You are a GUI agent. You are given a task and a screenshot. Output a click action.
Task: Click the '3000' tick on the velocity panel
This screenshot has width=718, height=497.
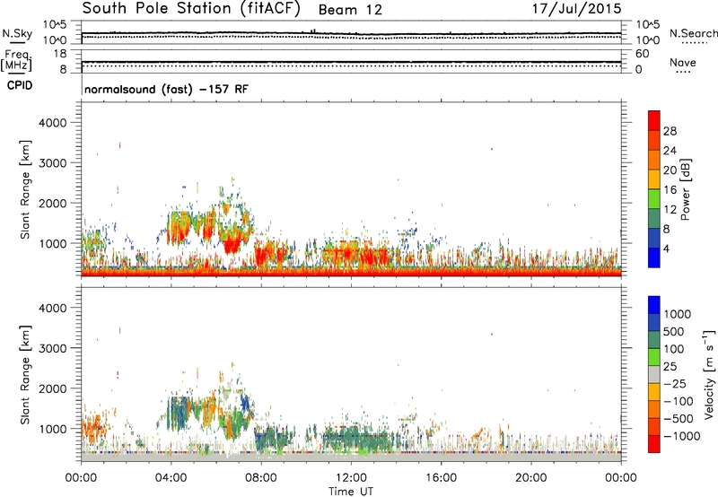(x=52, y=348)
